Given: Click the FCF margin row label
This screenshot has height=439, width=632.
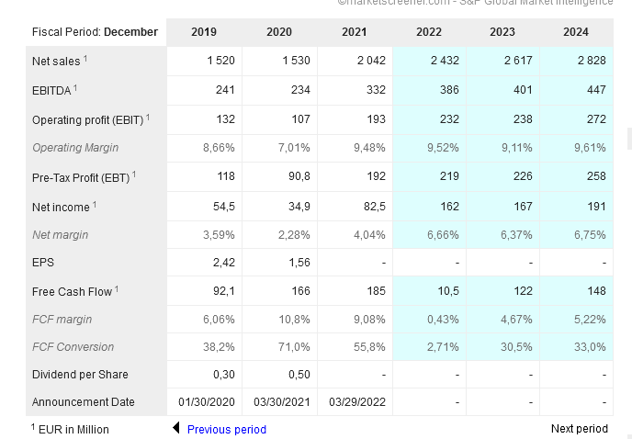Looking at the screenshot, I should click(62, 320).
